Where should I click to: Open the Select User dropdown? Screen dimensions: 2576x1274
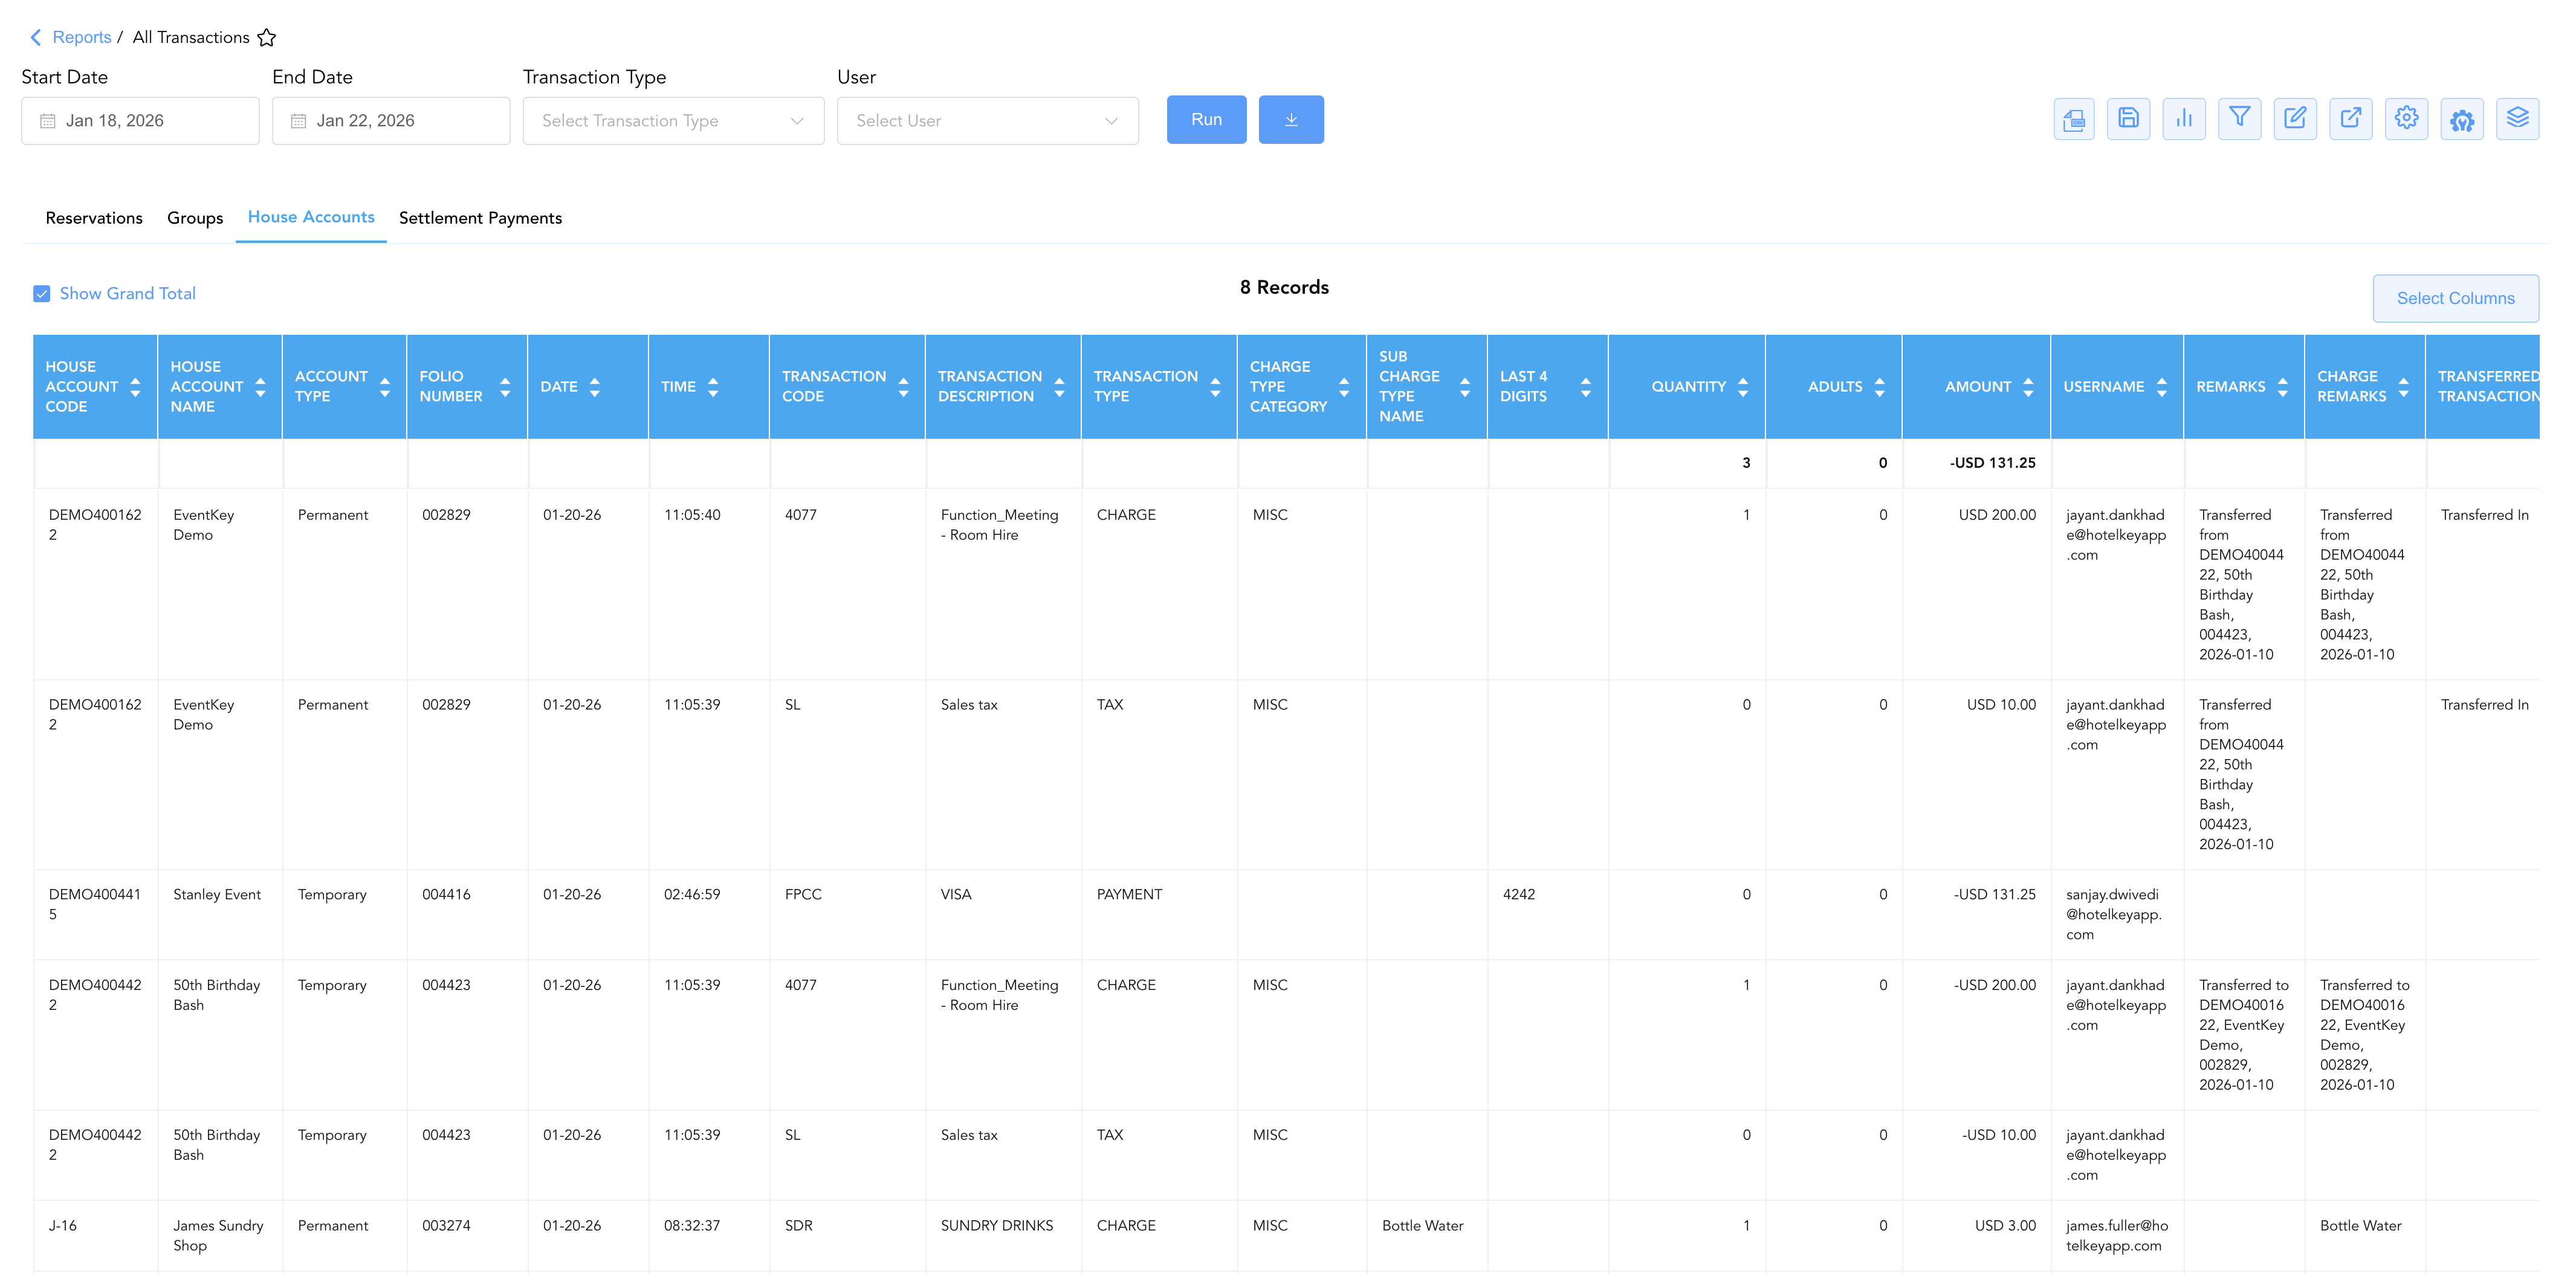[x=987, y=121]
